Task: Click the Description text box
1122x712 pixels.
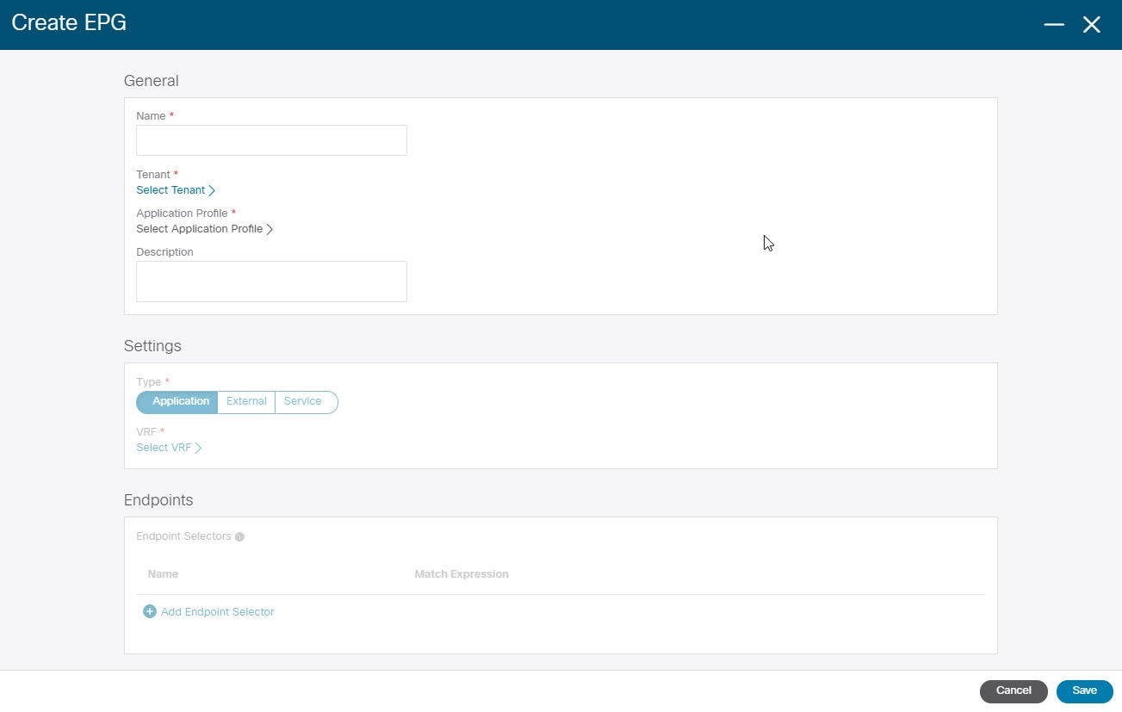Action: tap(271, 282)
